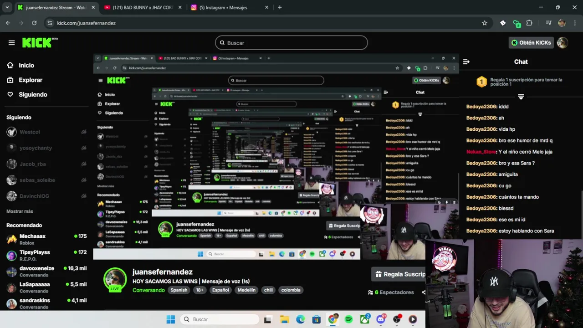Click the 6 Espectadores viewer count
Viewport: 583px width, 328px height.
pos(391,292)
